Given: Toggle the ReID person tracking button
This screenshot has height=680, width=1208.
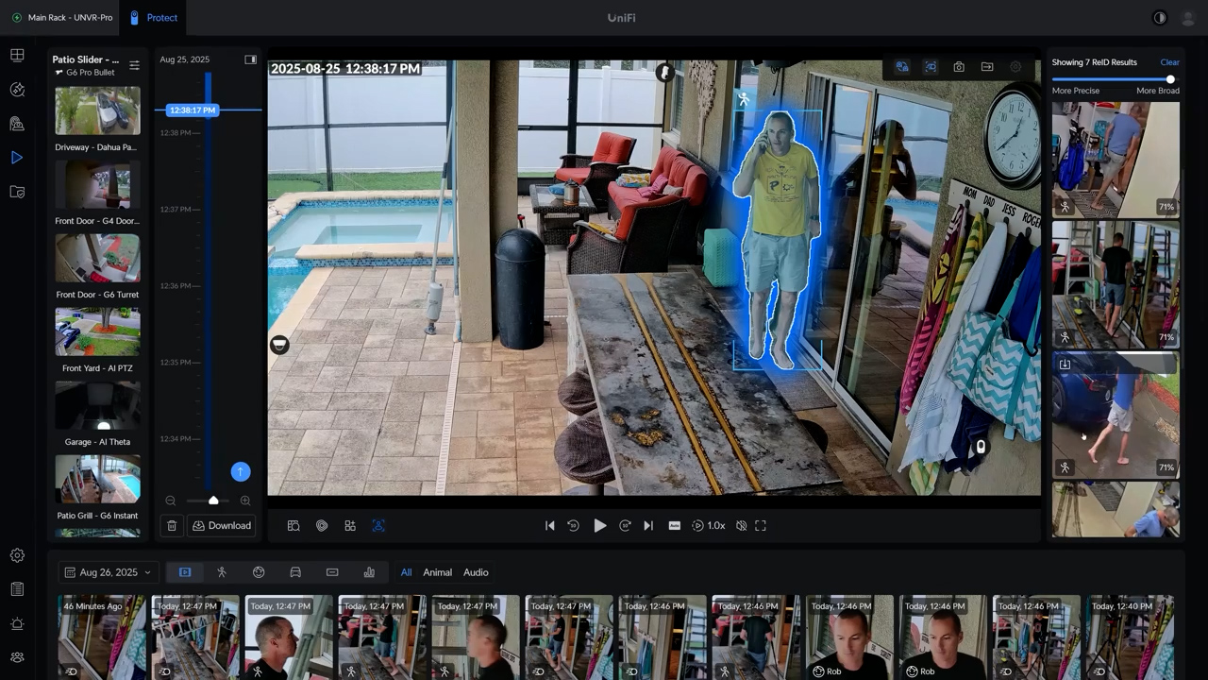Looking at the screenshot, I should (378, 526).
